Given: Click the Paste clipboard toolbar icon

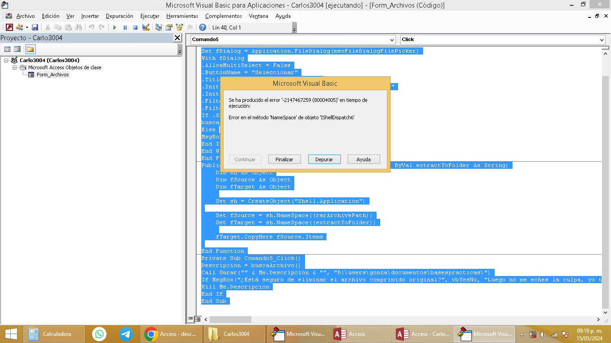Looking at the screenshot, I should (x=68, y=27).
